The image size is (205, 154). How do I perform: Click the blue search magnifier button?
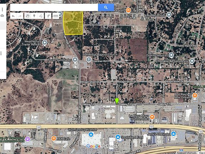[x=106, y=7]
